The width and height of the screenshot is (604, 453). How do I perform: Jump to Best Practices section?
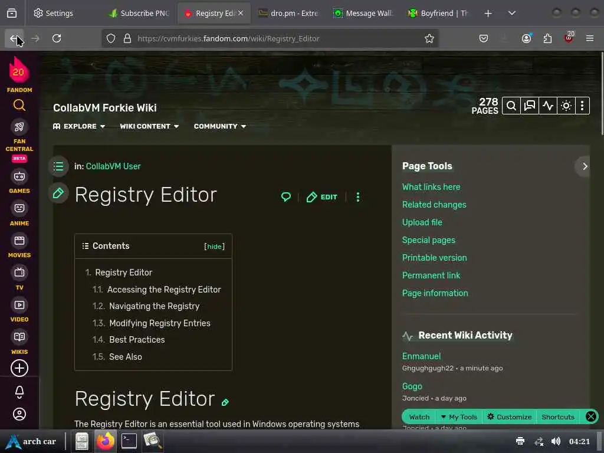click(137, 340)
